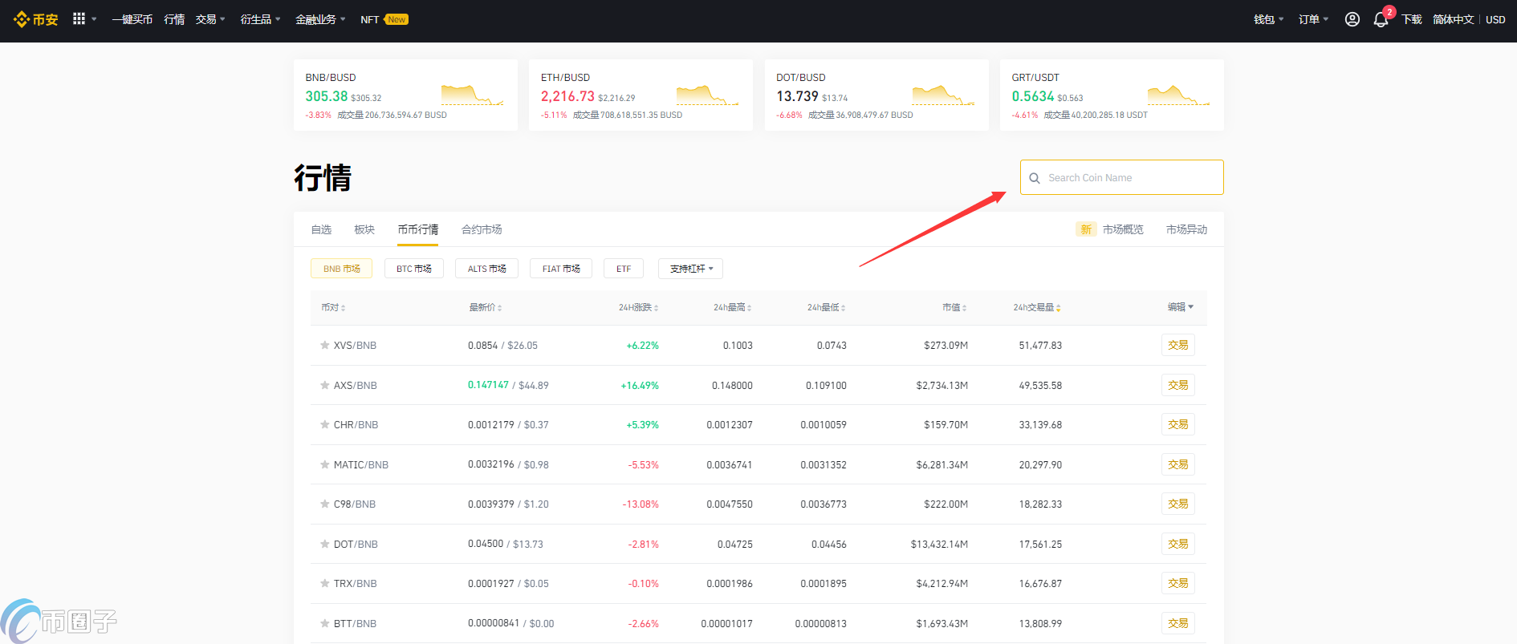Click the BTT/BNB pair name
1517x644 pixels.
pos(355,623)
